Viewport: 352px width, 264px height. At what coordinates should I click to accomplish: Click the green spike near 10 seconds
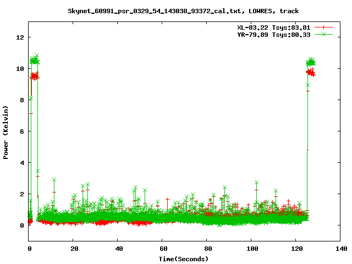pyautogui.click(x=54, y=180)
